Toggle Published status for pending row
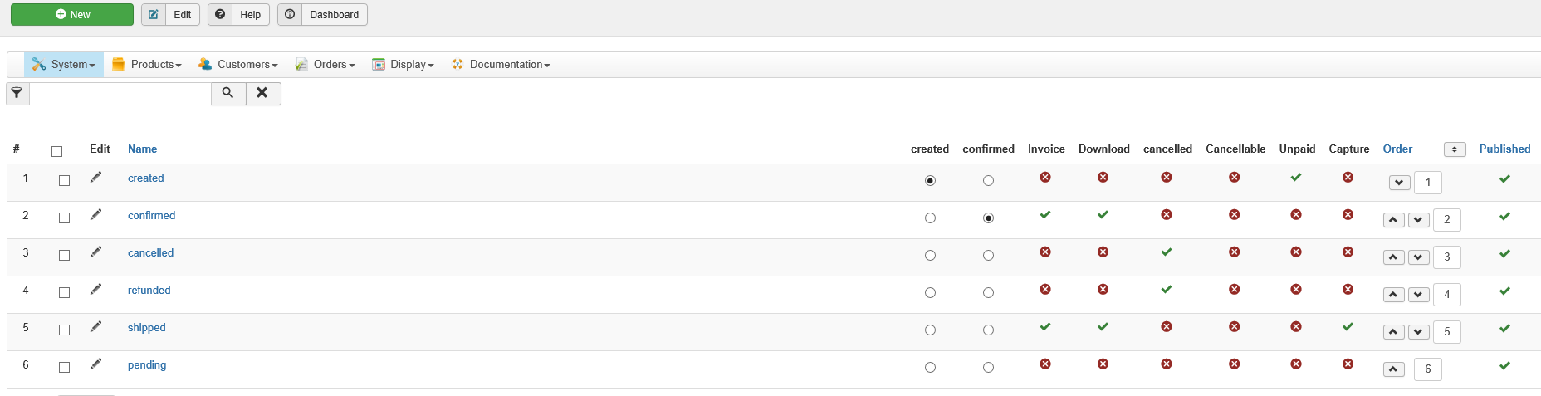The image size is (1541, 396). (x=1504, y=365)
